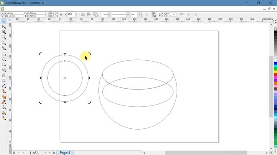Screen dimensions: 277x155
Task: Select the Basic Shapes tool
Action: click(x=3, y=70)
